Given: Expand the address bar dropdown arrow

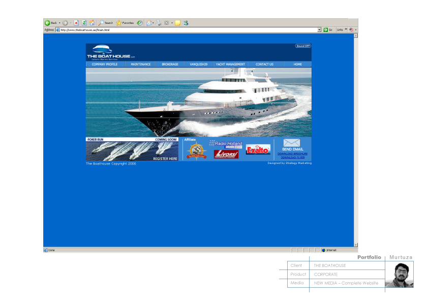Looking at the screenshot, I should click(319, 30).
